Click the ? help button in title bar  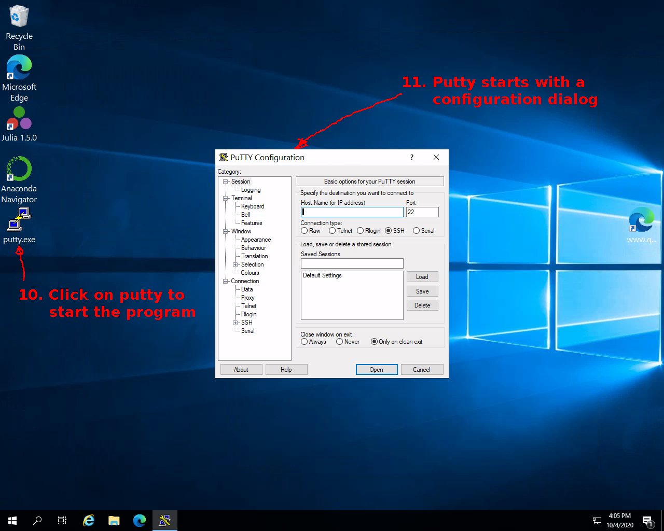coord(412,157)
